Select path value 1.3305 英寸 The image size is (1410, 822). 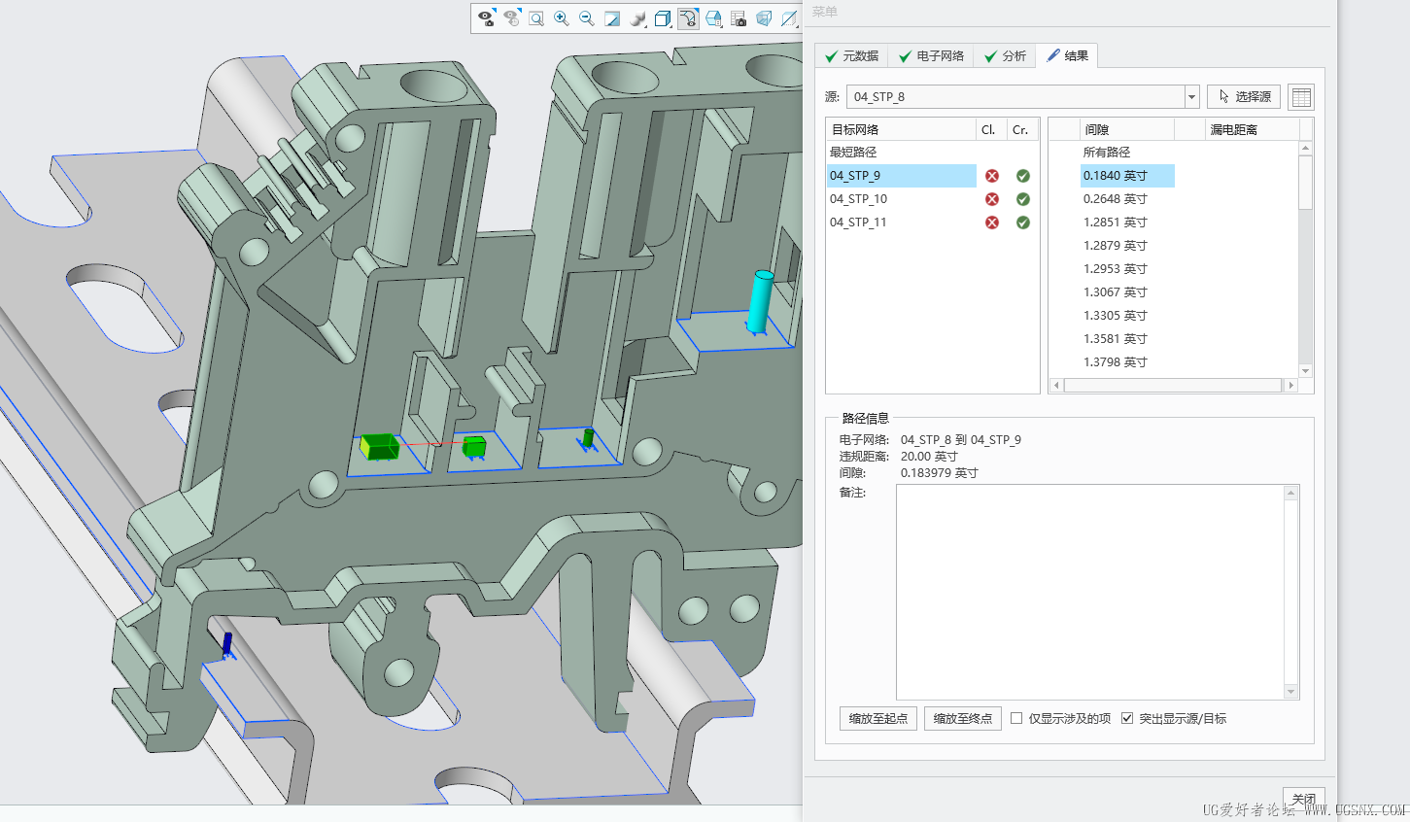(1116, 316)
